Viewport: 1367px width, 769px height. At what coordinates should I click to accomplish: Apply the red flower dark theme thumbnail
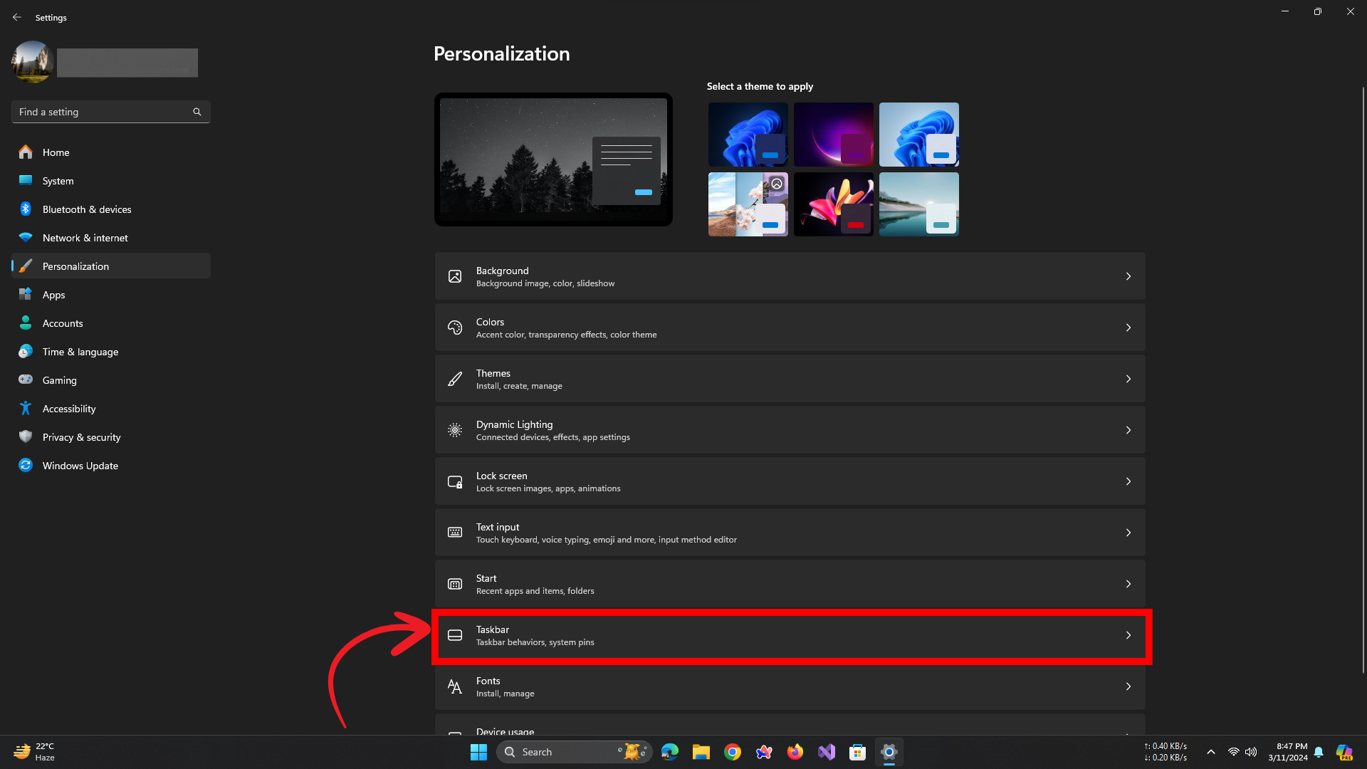833,204
